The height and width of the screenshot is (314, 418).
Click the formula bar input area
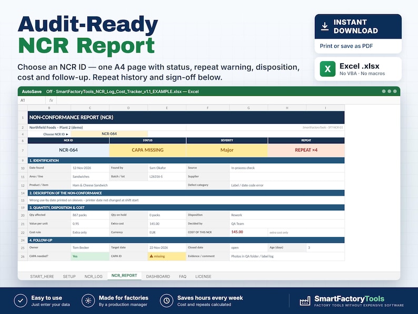[x=228, y=100]
